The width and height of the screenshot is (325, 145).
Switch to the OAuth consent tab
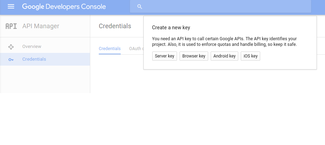(x=136, y=49)
